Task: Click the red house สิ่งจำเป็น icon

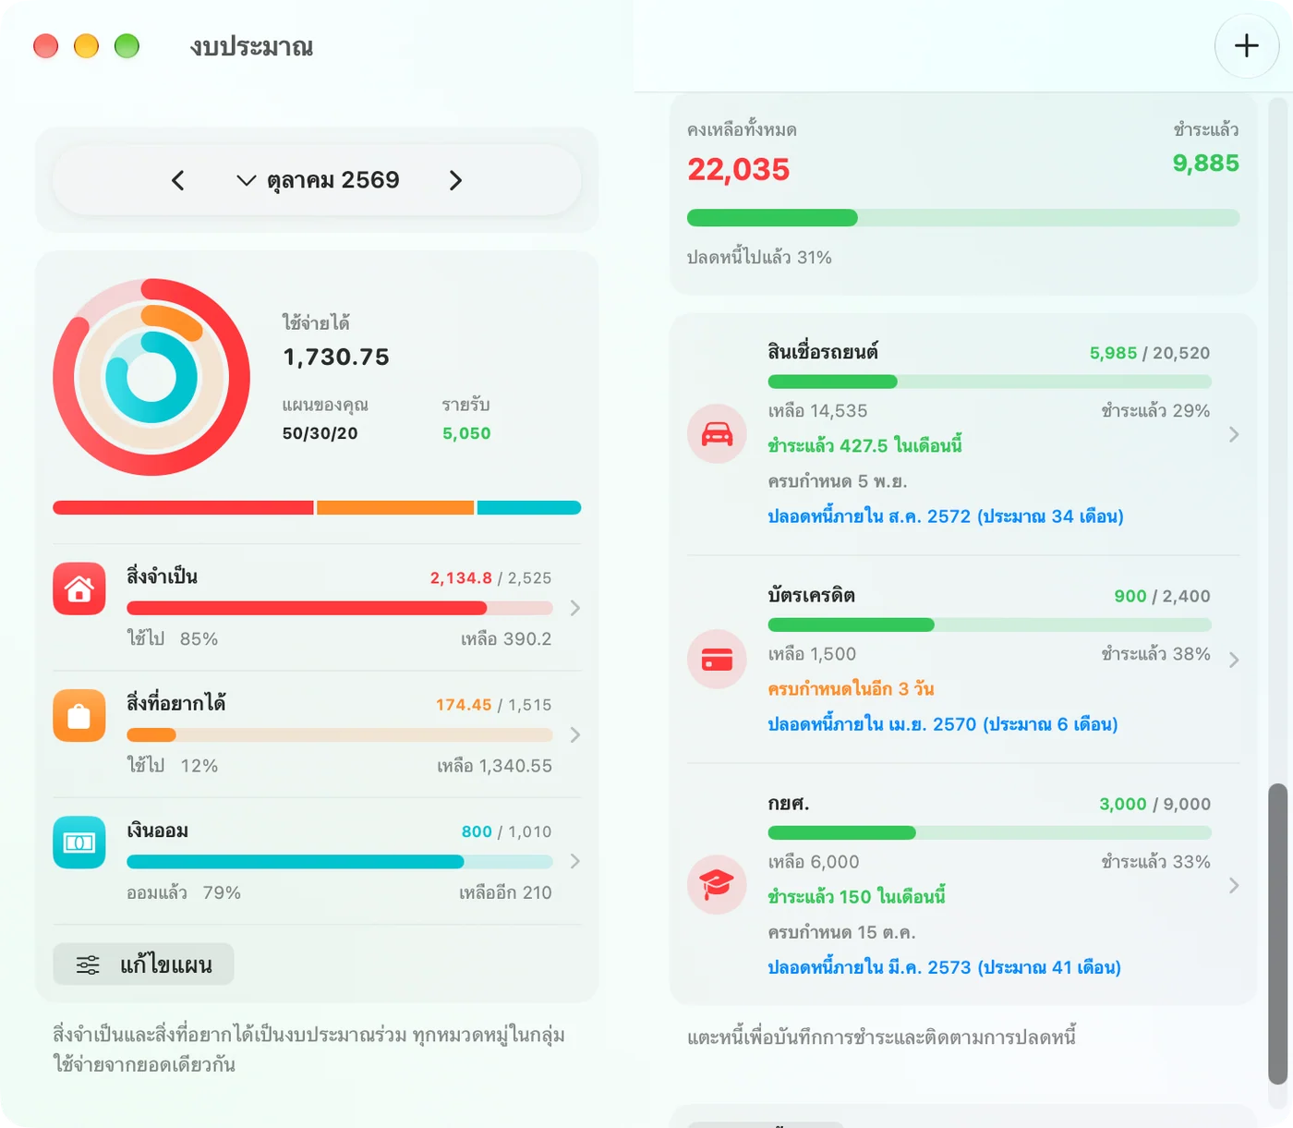Action: [79, 588]
